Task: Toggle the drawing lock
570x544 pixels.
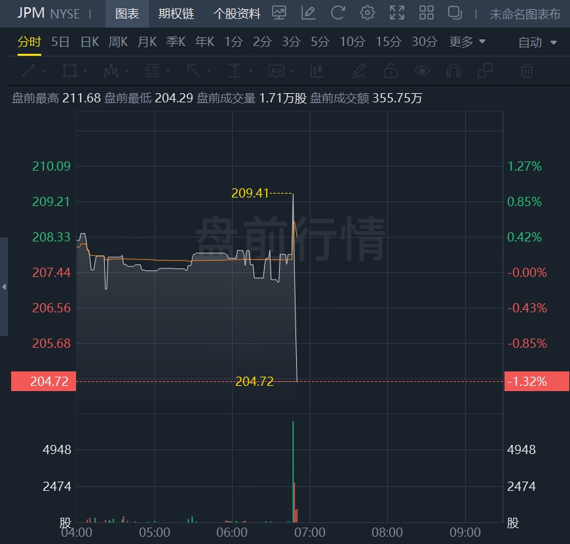Action: click(x=390, y=71)
